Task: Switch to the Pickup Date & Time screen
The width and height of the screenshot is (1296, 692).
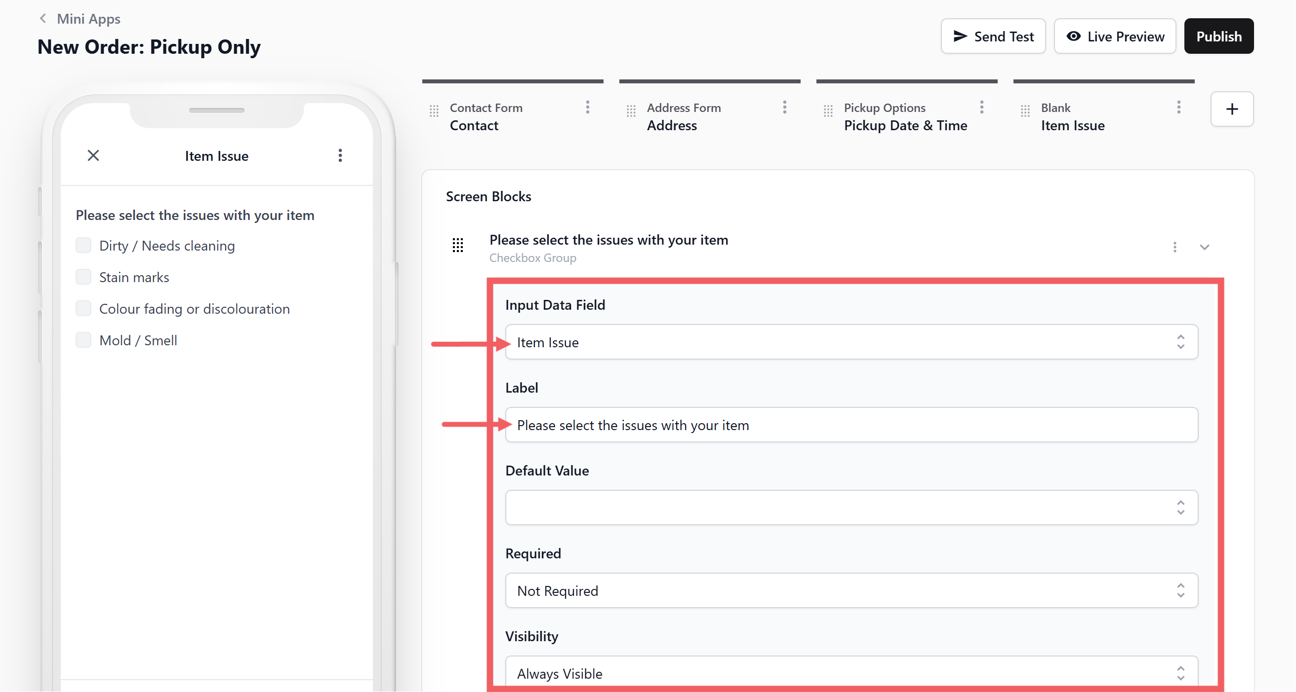Action: (x=905, y=125)
